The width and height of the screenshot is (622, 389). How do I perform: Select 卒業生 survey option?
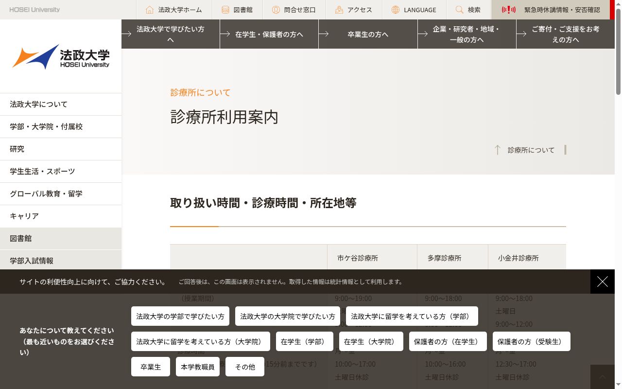(x=151, y=367)
